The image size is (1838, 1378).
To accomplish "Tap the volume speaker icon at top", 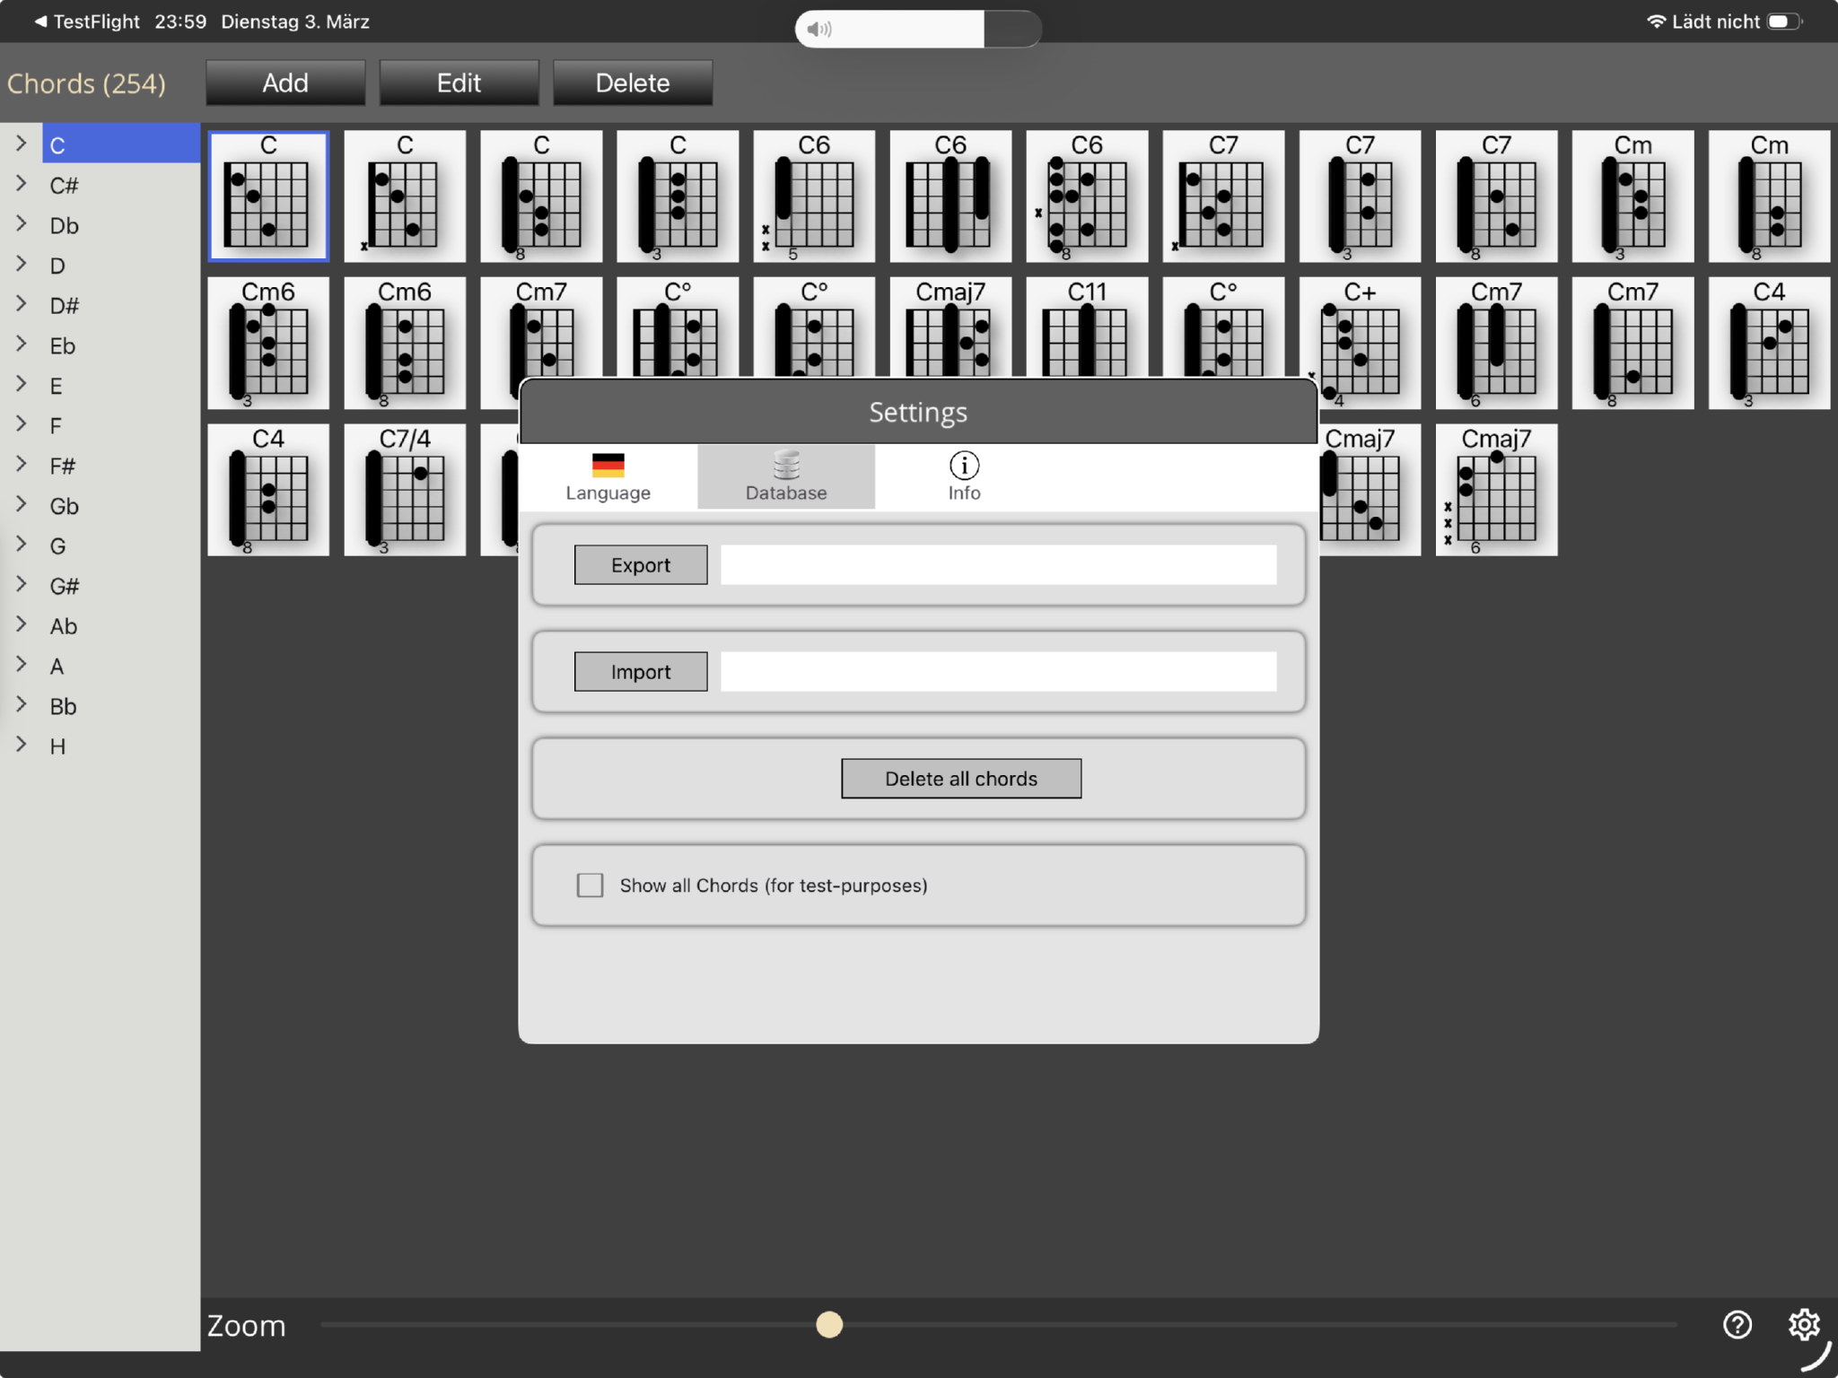I will click(x=818, y=29).
